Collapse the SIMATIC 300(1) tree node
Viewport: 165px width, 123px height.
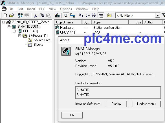pos(9,27)
